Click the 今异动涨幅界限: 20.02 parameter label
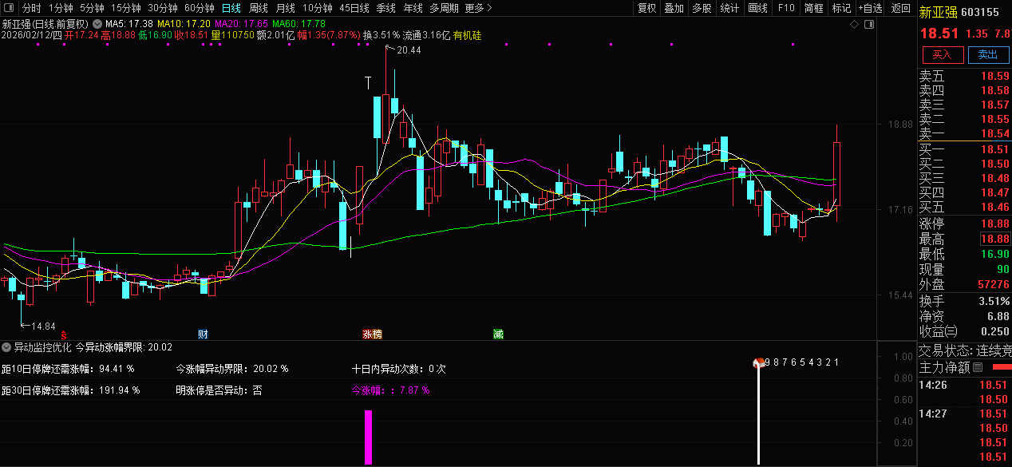Image resolution: width=1012 pixels, height=467 pixels. [x=124, y=347]
